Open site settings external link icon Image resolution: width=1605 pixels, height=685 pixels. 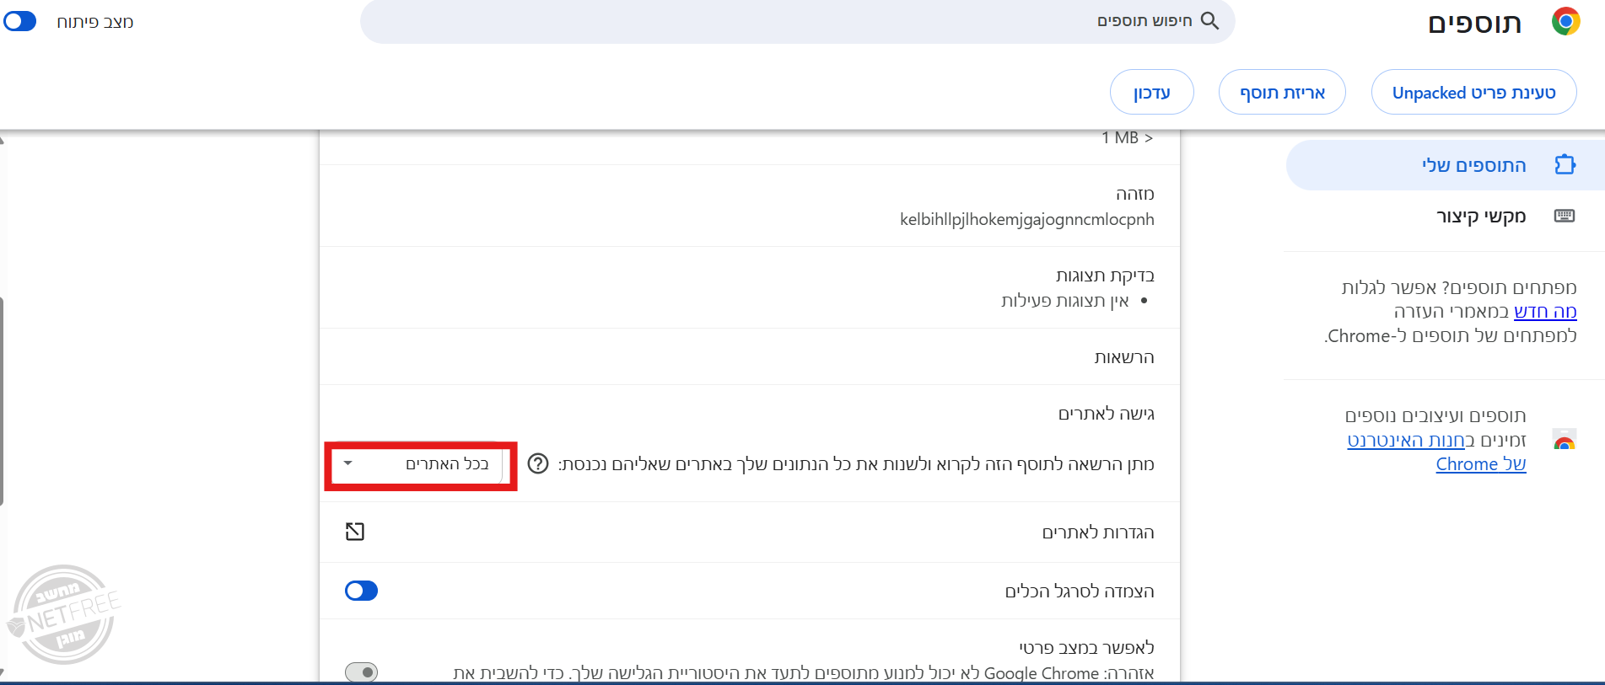(x=355, y=532)
